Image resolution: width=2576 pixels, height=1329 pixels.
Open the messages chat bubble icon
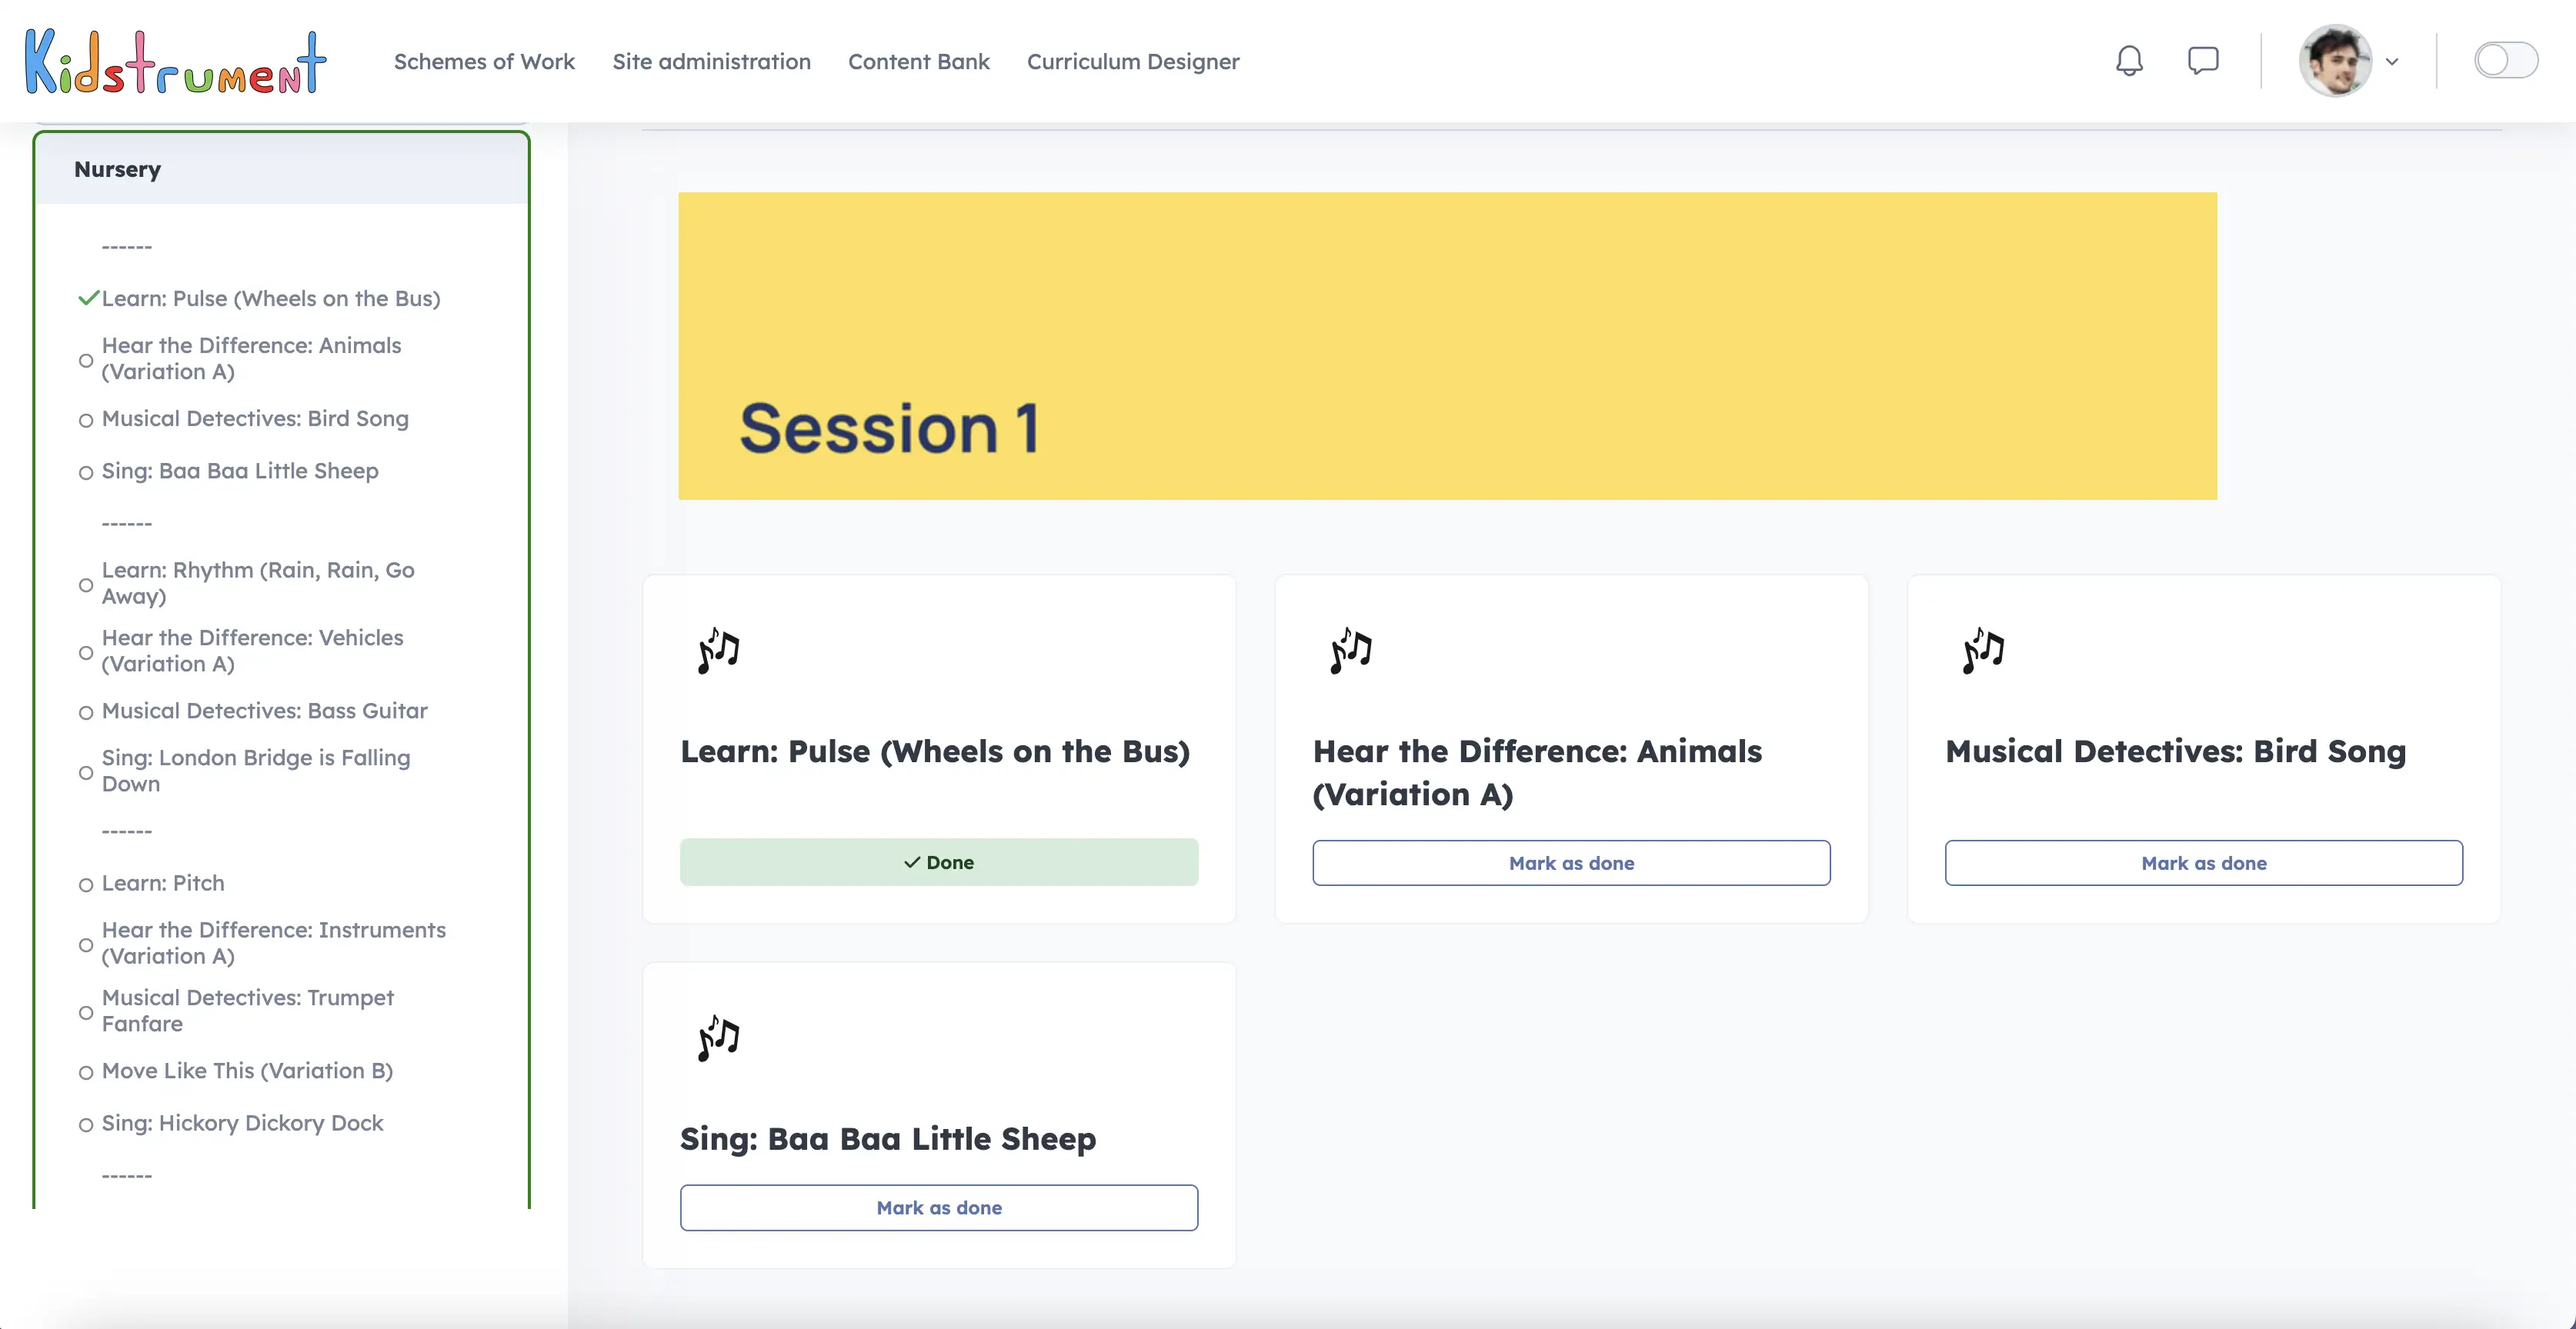(2203, 61)
